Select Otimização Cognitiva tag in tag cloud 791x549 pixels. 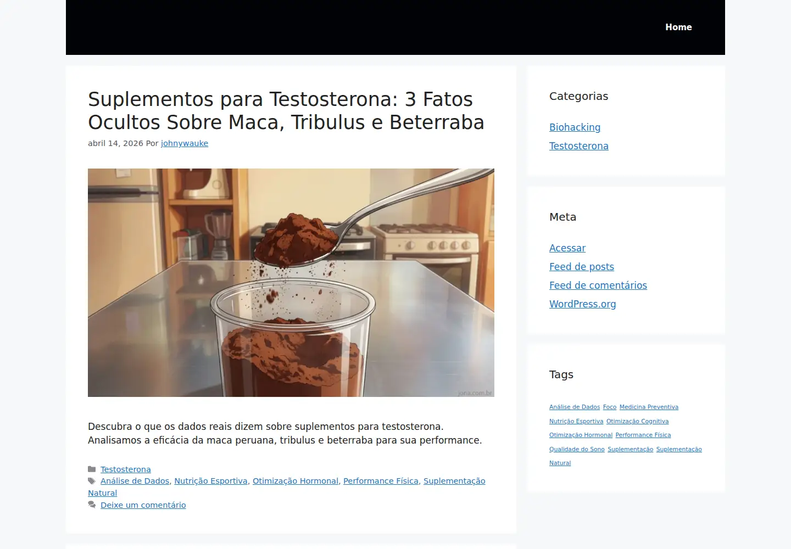click(x=637, y=422)
